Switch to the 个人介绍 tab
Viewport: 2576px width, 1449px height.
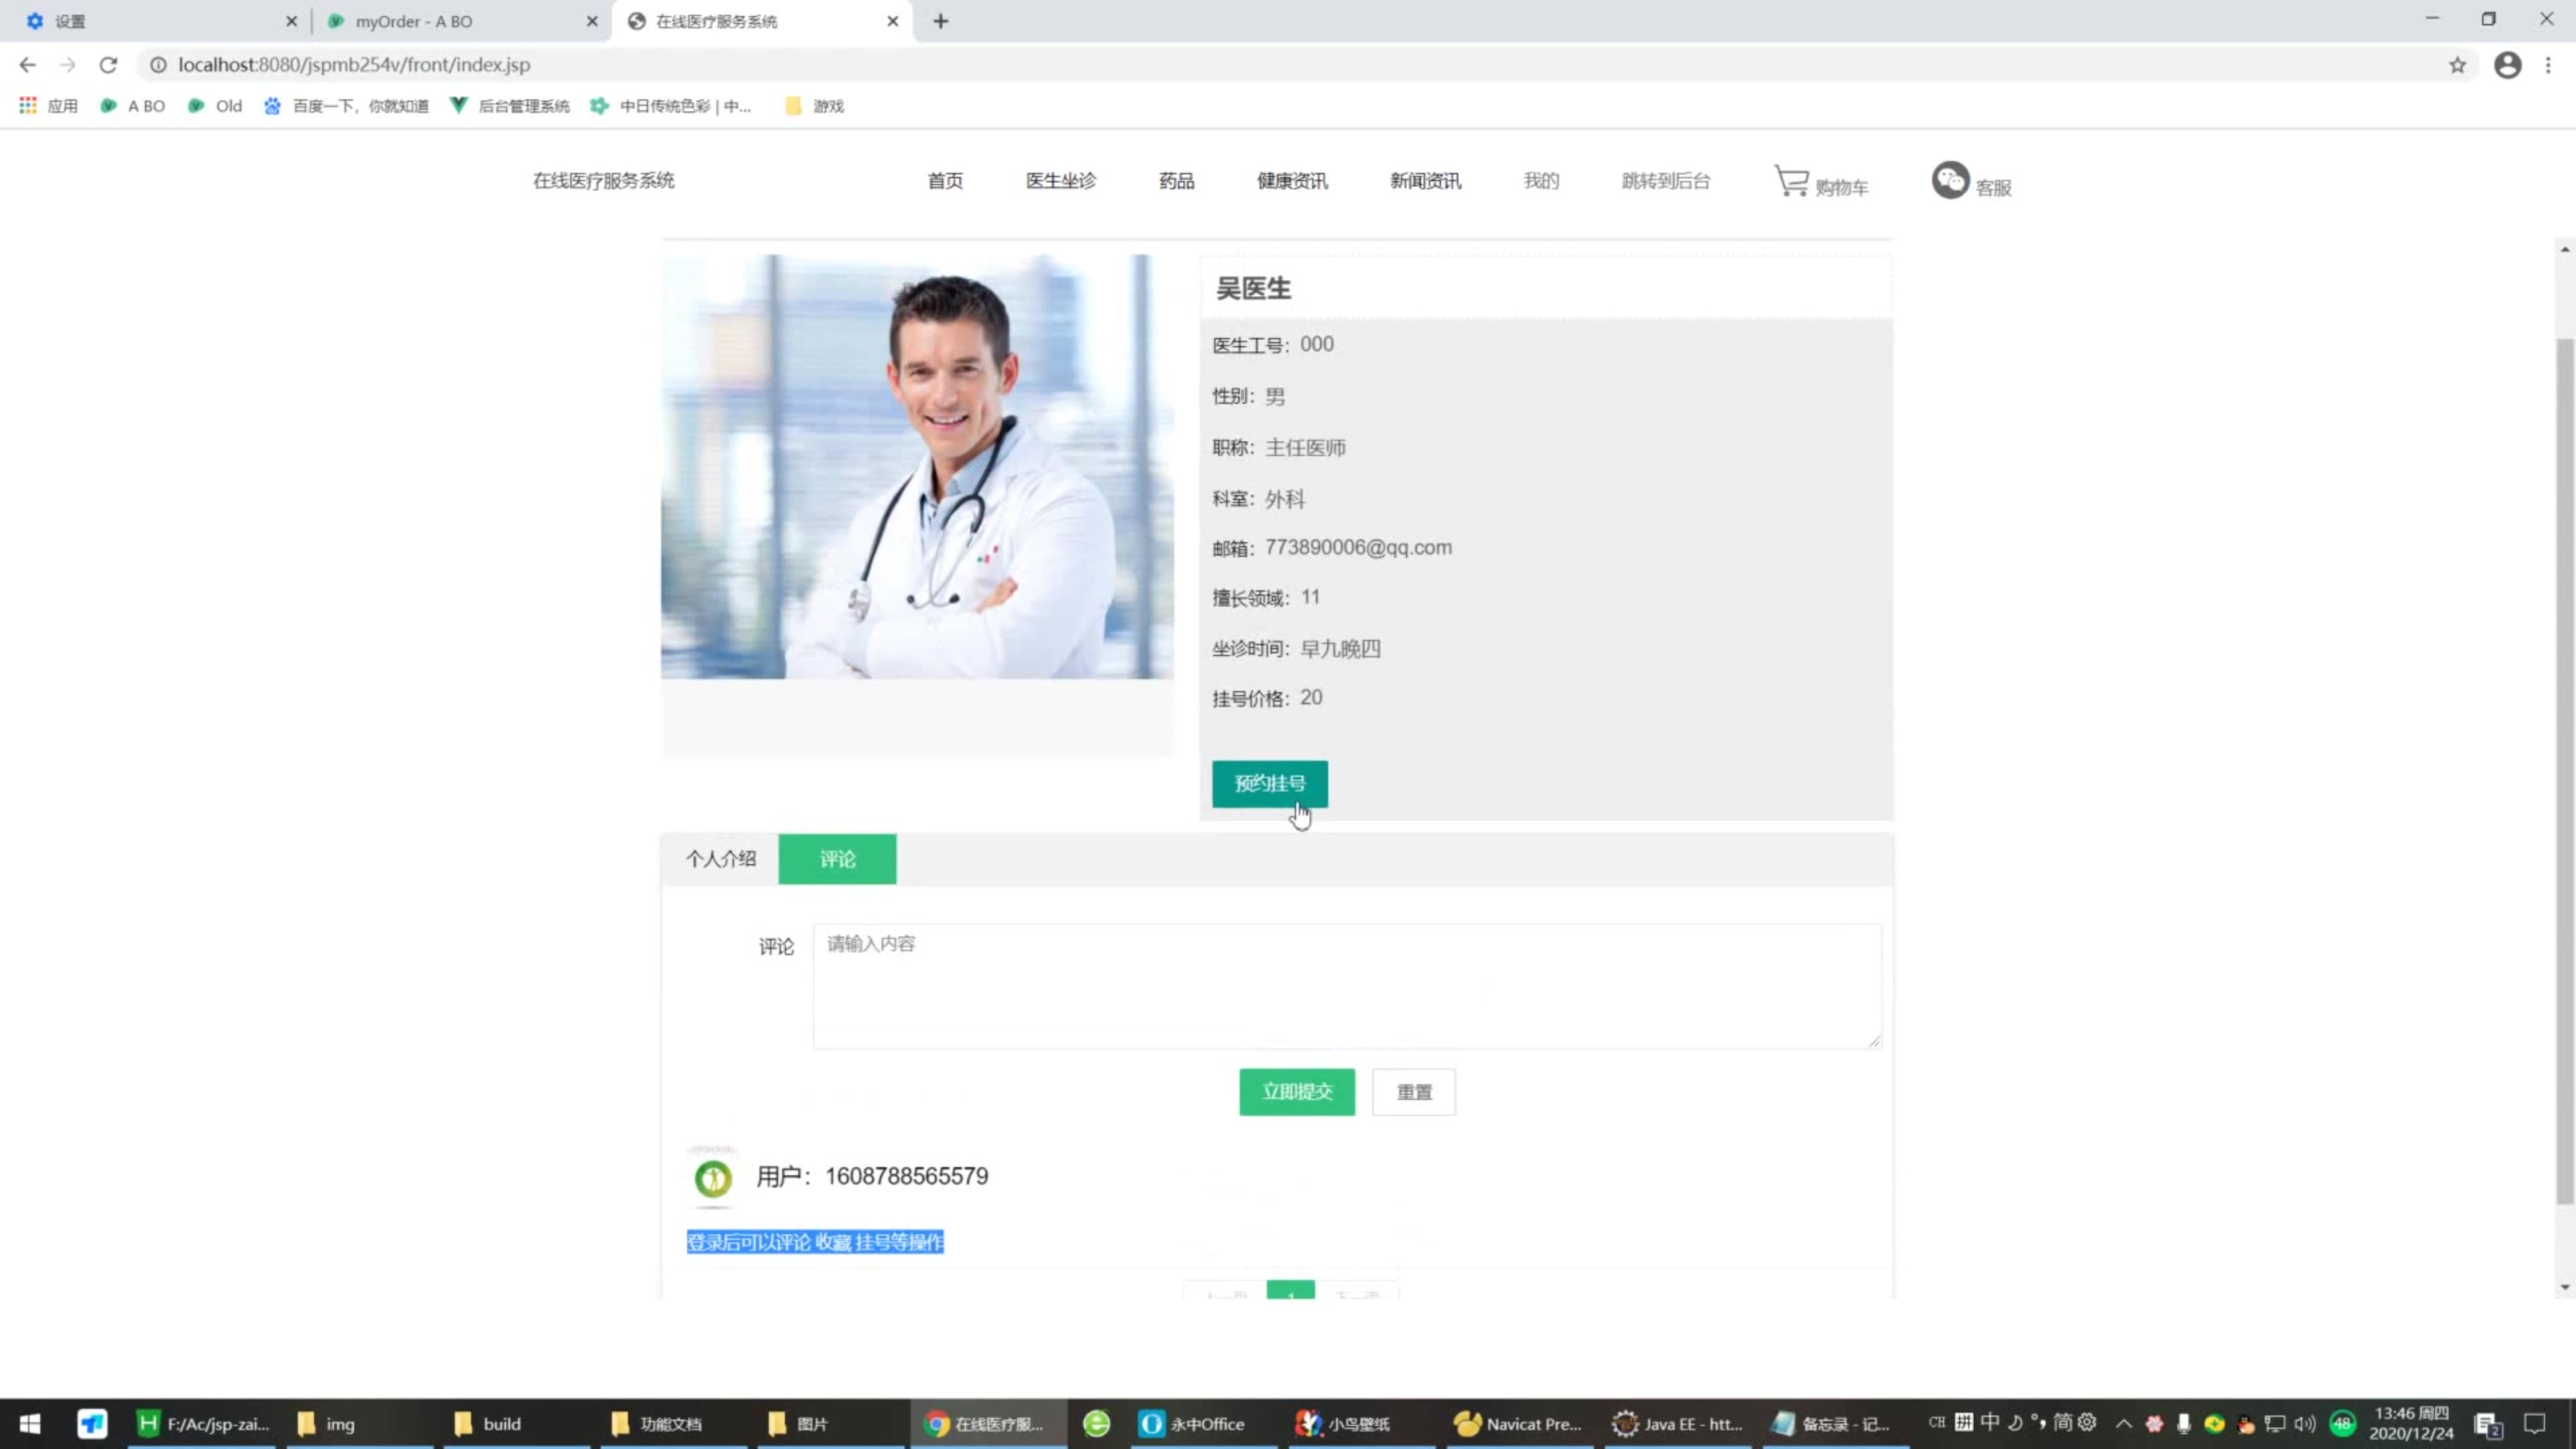pos(720,859)
